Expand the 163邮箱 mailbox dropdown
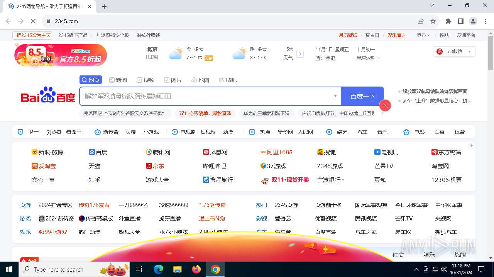 tap(470, 52)
